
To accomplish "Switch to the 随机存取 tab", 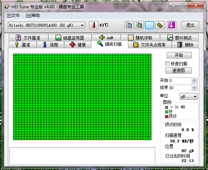I will point(140,38).
